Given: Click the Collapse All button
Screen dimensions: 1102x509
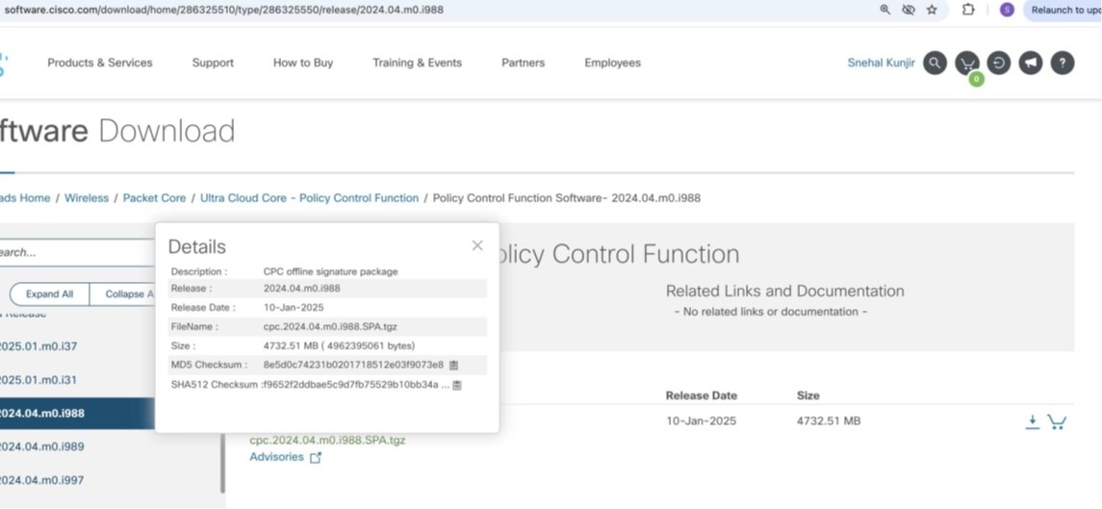Looking at the screenshot, I should (123, 293).
